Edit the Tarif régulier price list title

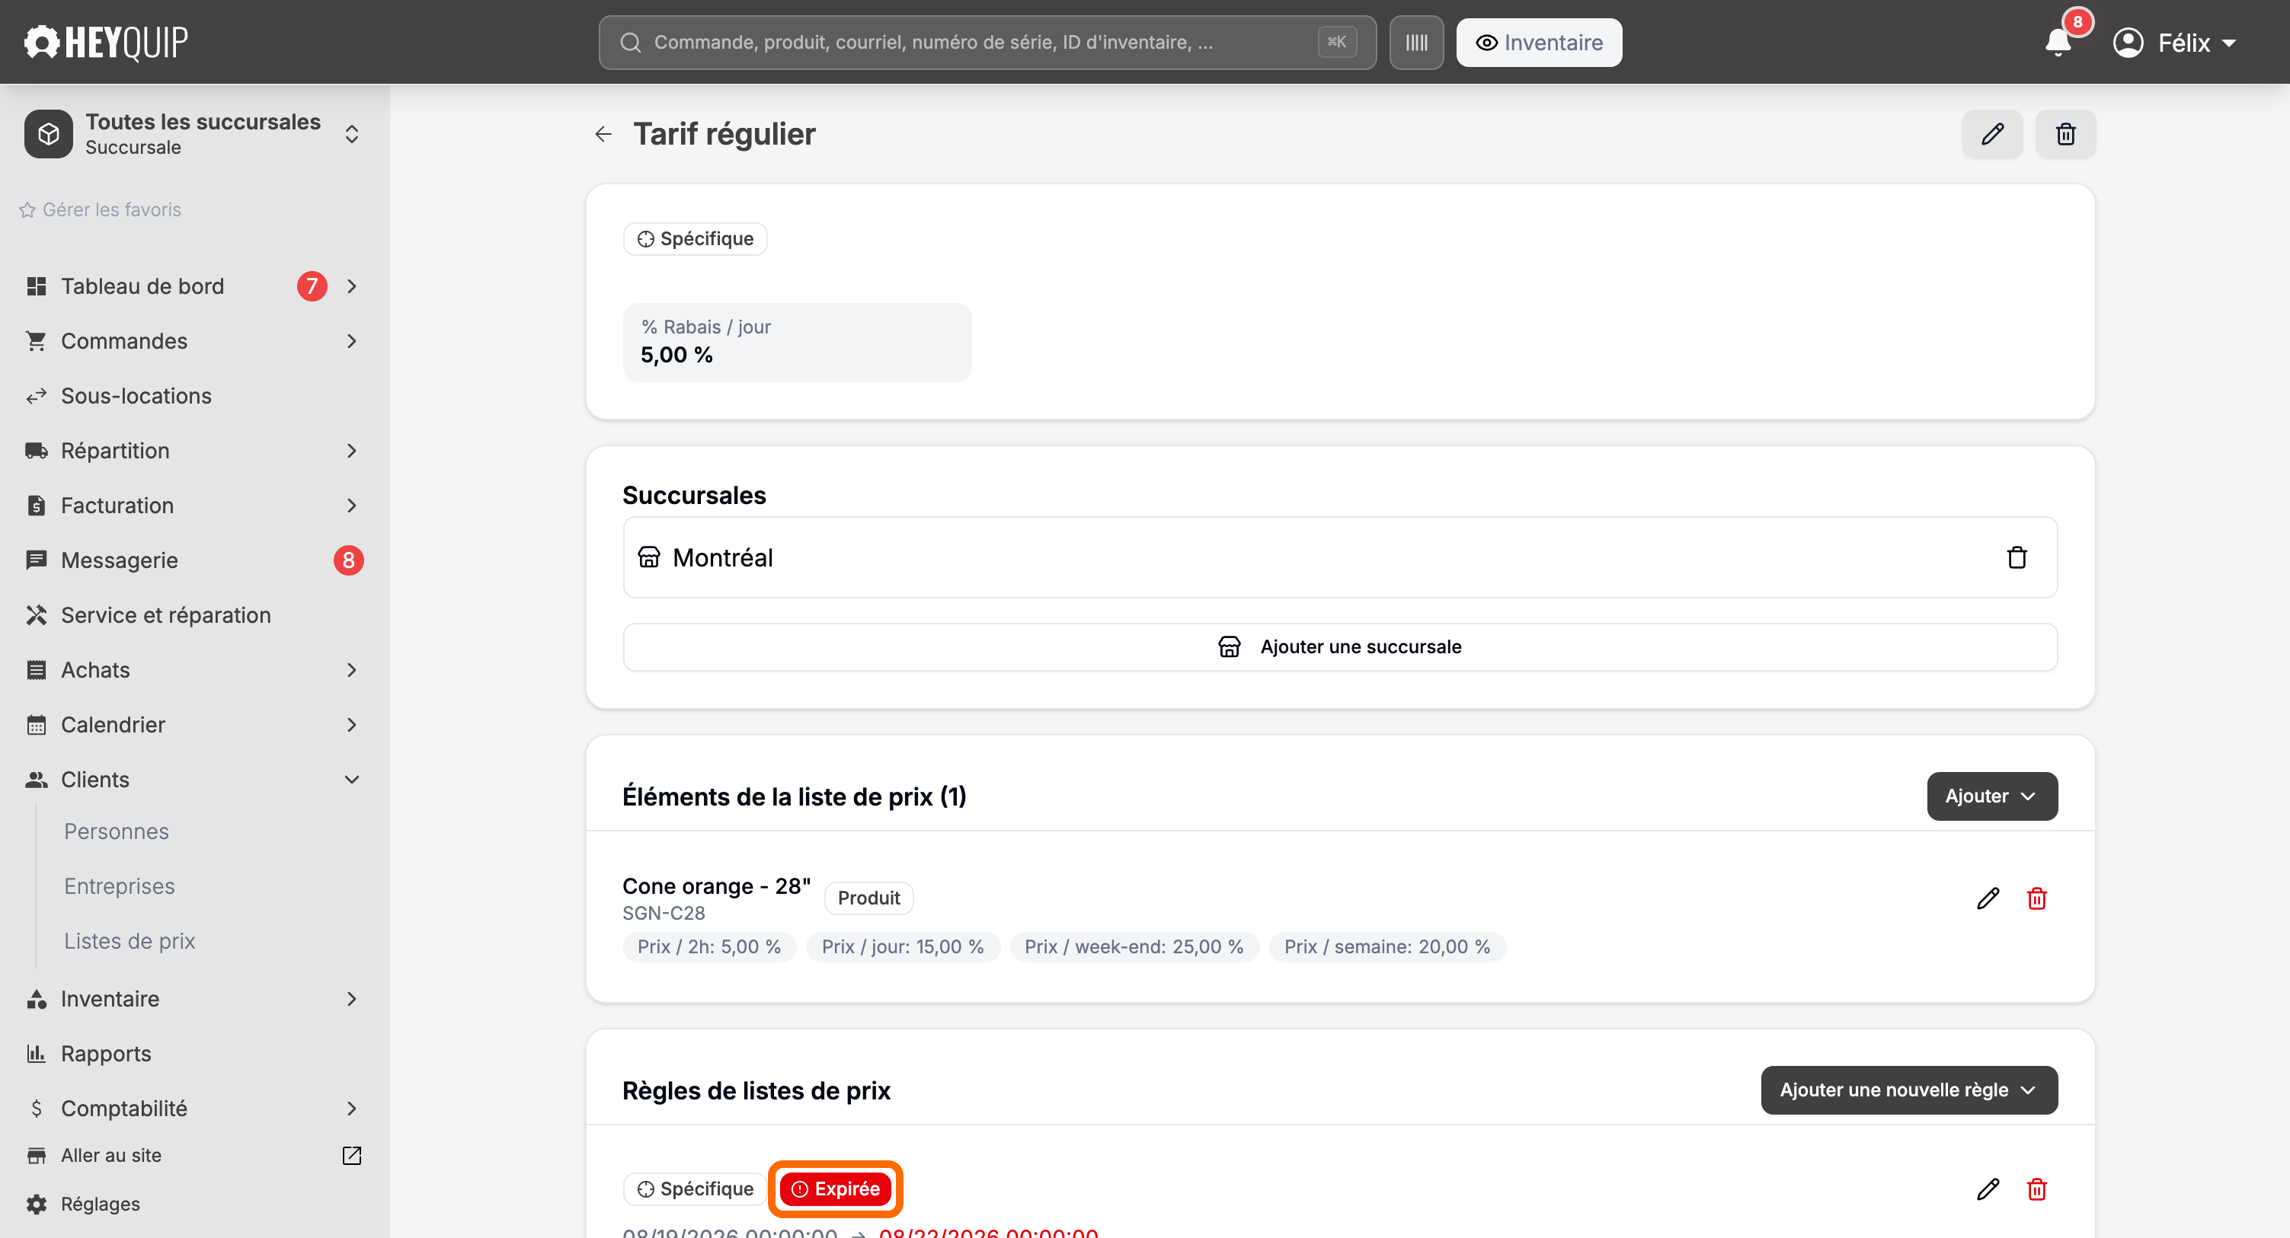(x=1992, y=134)
